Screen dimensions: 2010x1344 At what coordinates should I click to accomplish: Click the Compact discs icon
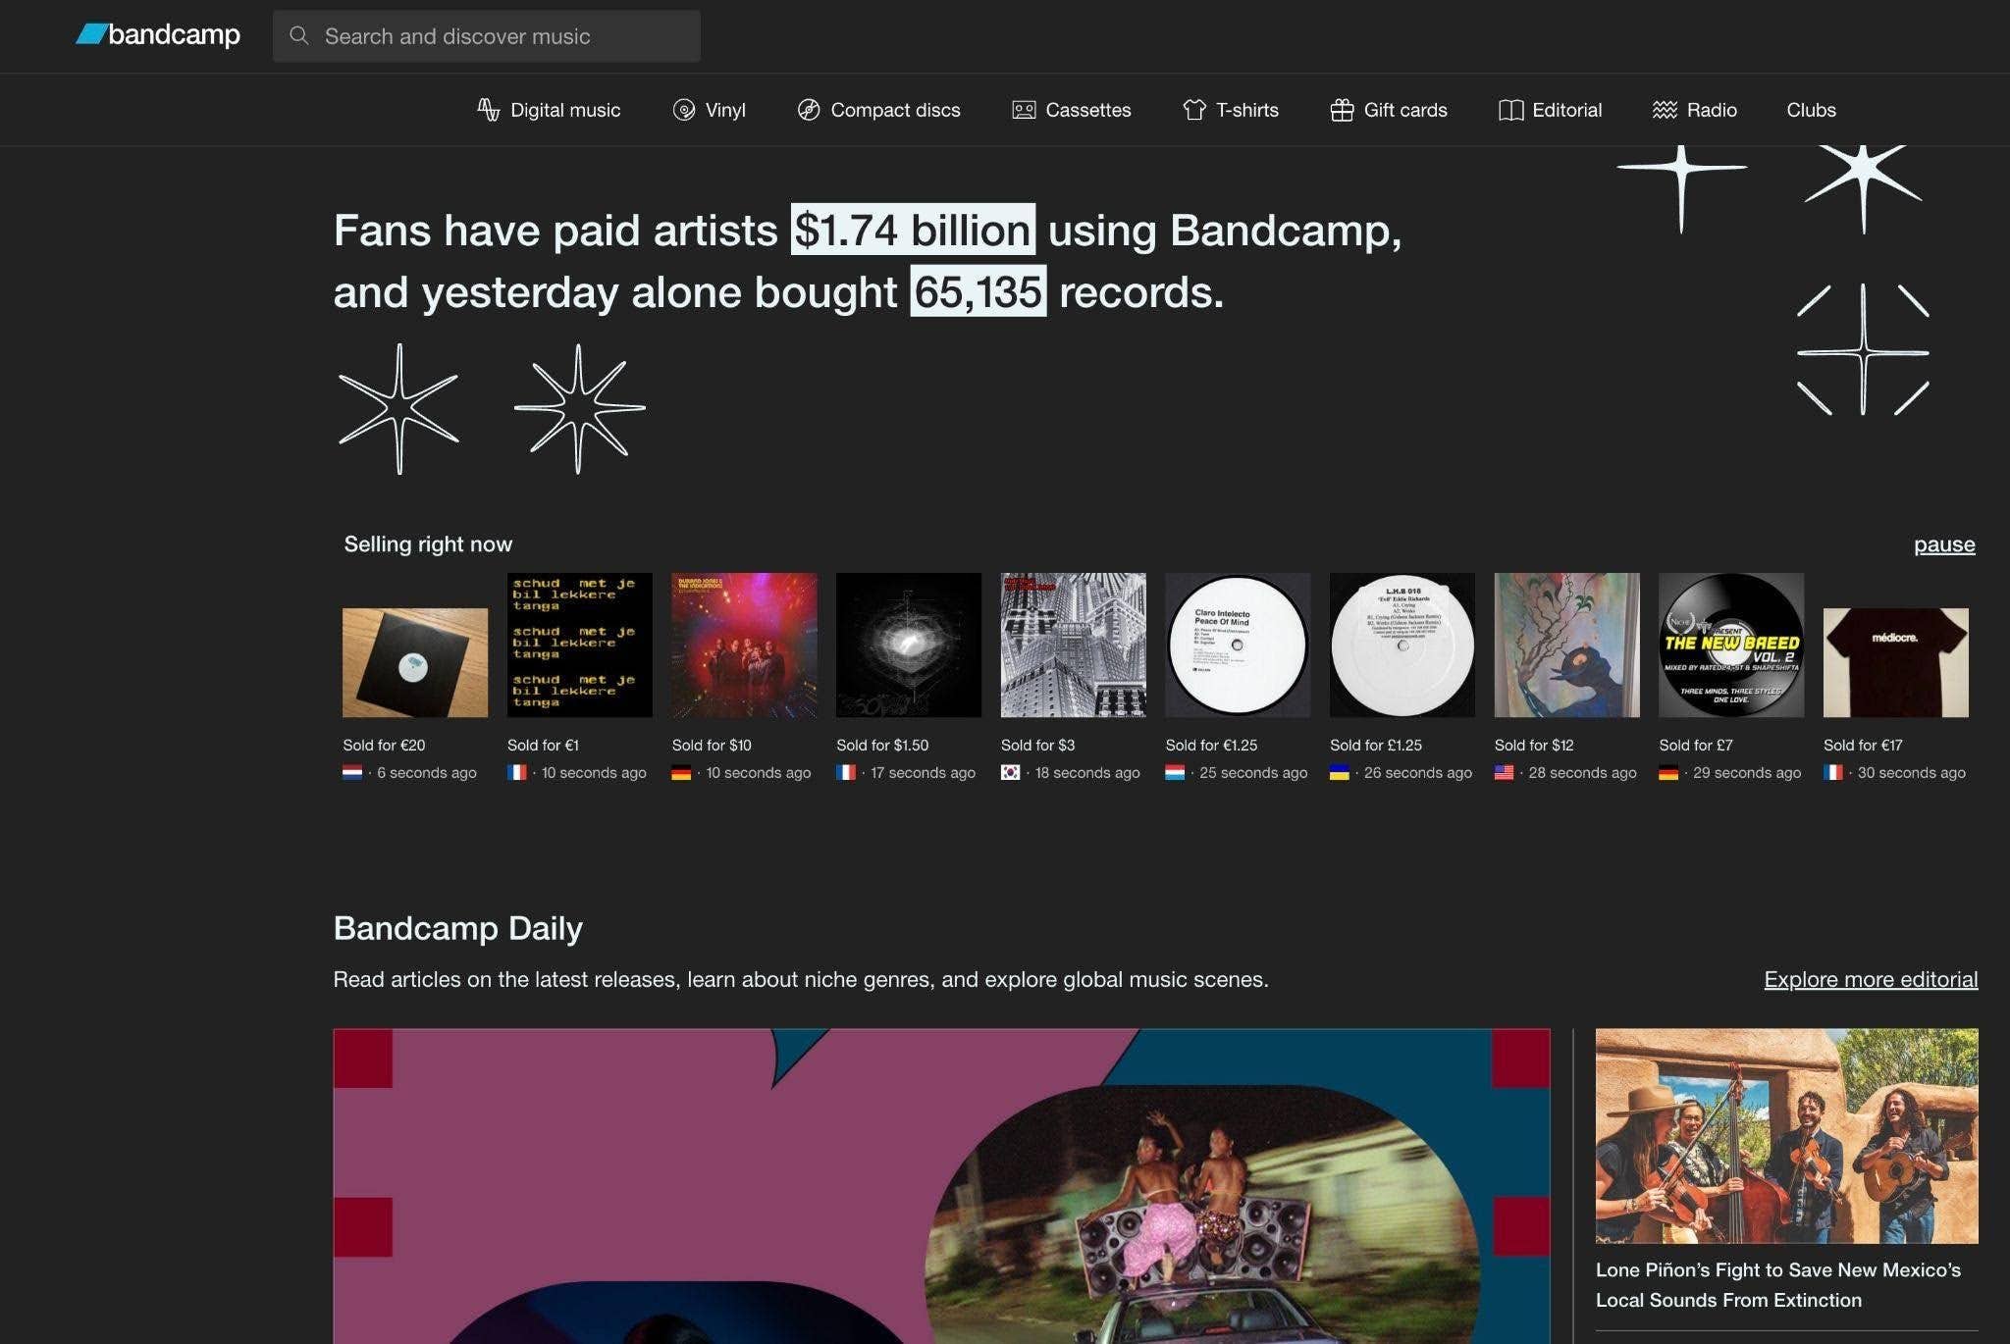click(x=809, y=110)
